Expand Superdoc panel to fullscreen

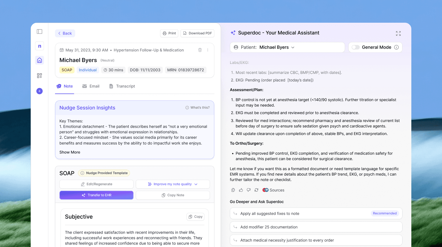[398, 33]
